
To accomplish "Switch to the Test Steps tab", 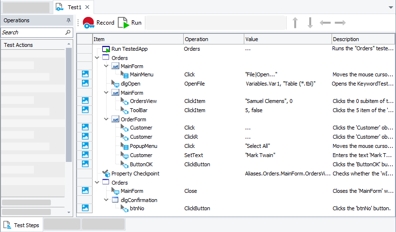I will click(x=22, y=225).
